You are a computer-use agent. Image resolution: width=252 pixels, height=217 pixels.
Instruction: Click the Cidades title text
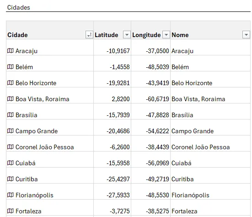click(x=19, y=7)
